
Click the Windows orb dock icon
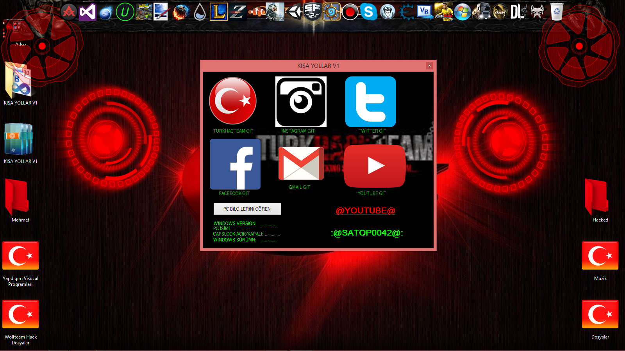point(462,12)
